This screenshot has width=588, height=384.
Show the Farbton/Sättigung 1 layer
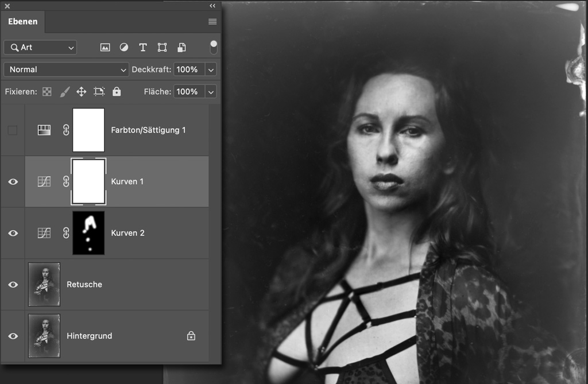(13, 130)
